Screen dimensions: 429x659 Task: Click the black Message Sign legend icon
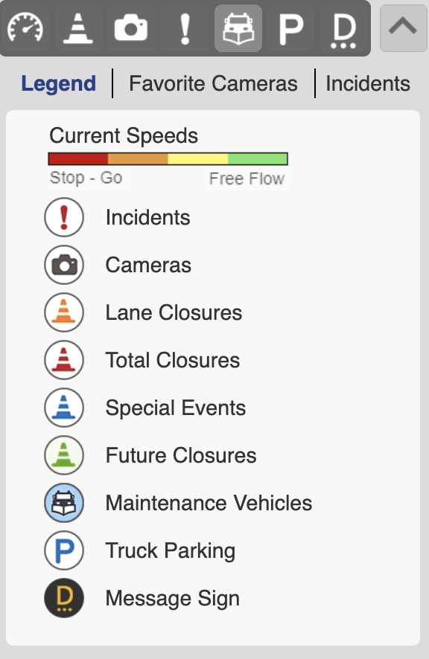(64, 598)
